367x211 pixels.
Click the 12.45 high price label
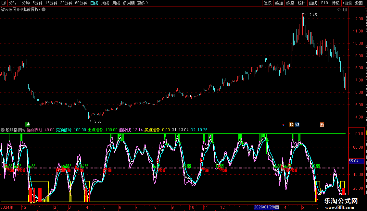(x=312, y=15)
